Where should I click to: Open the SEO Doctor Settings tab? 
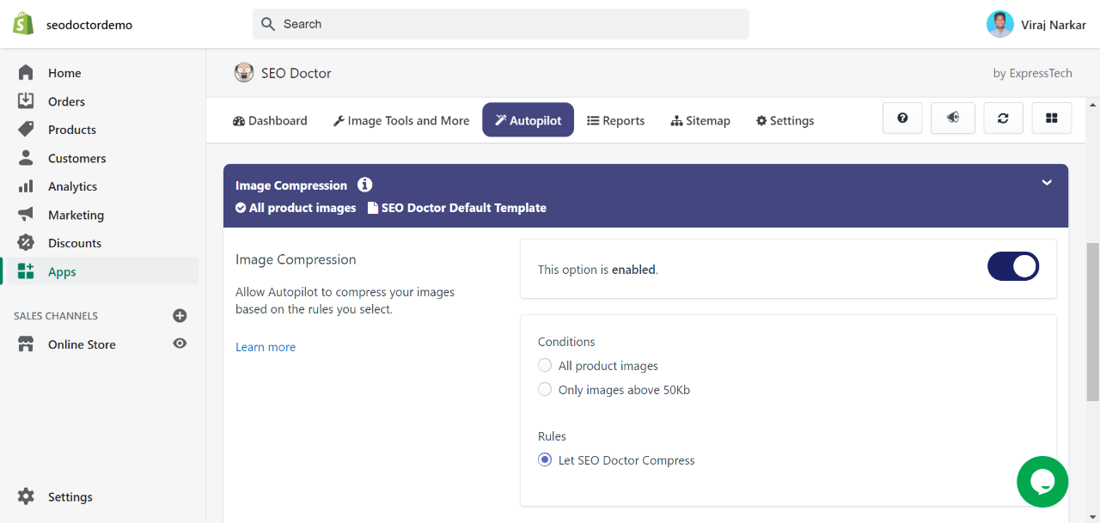coord(785,120)
